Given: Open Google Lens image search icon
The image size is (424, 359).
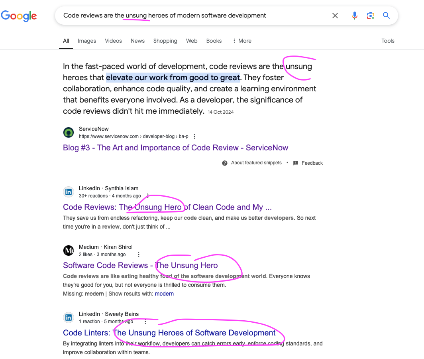Looking at the screenshot, I should coord(371,16).
